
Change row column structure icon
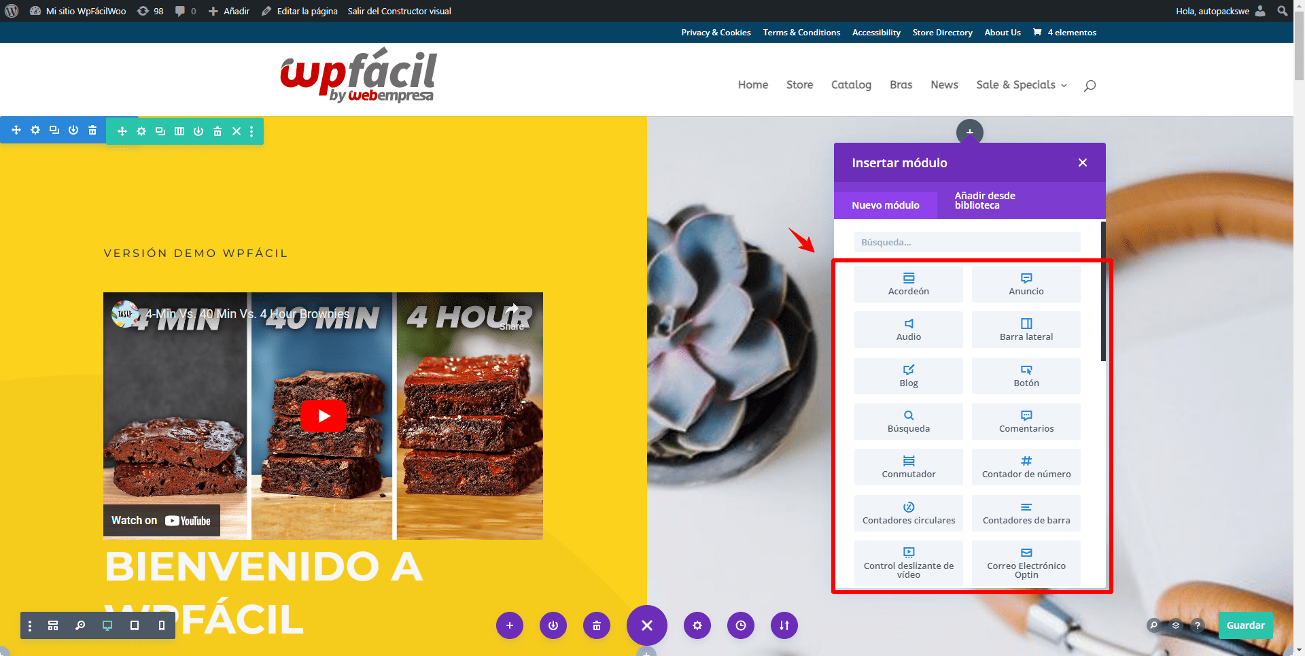[179, 131]
